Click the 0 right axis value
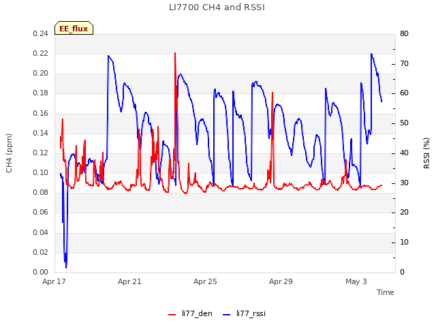Screen dimensions: 436x327 click(x=403, y=272)
